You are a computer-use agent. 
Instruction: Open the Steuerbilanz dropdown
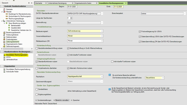coord(163,78)
